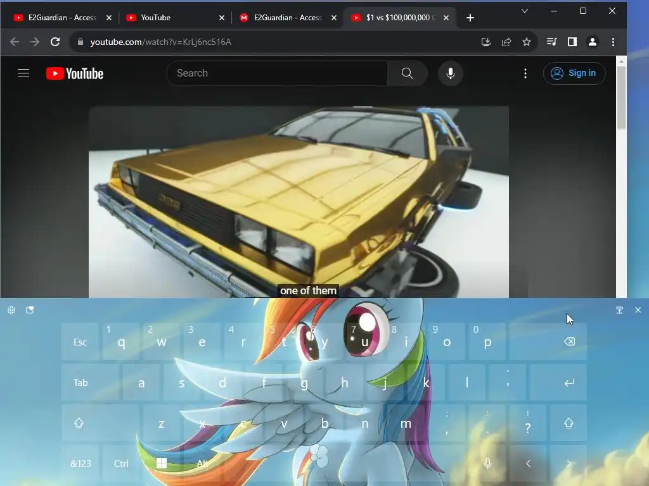Tap the m key
This screenshot has height=486, width=649.
[x=406, y=423]
